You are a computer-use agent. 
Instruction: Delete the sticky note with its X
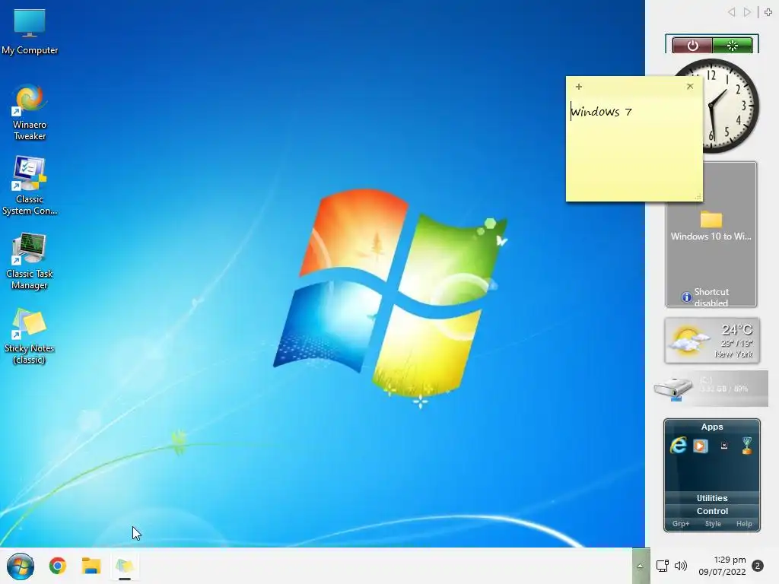tap(690, 86)
